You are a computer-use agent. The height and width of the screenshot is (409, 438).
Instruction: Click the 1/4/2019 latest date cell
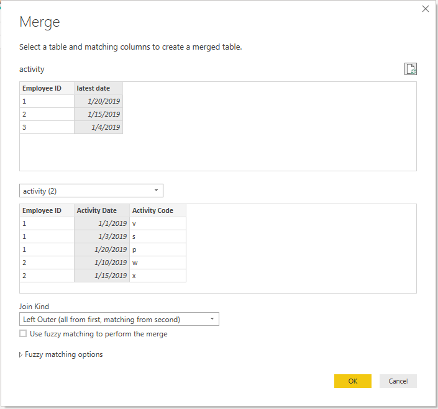(x=98, y=127)
